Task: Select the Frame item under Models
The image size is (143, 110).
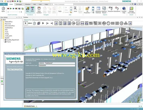Action: (9, 42)
